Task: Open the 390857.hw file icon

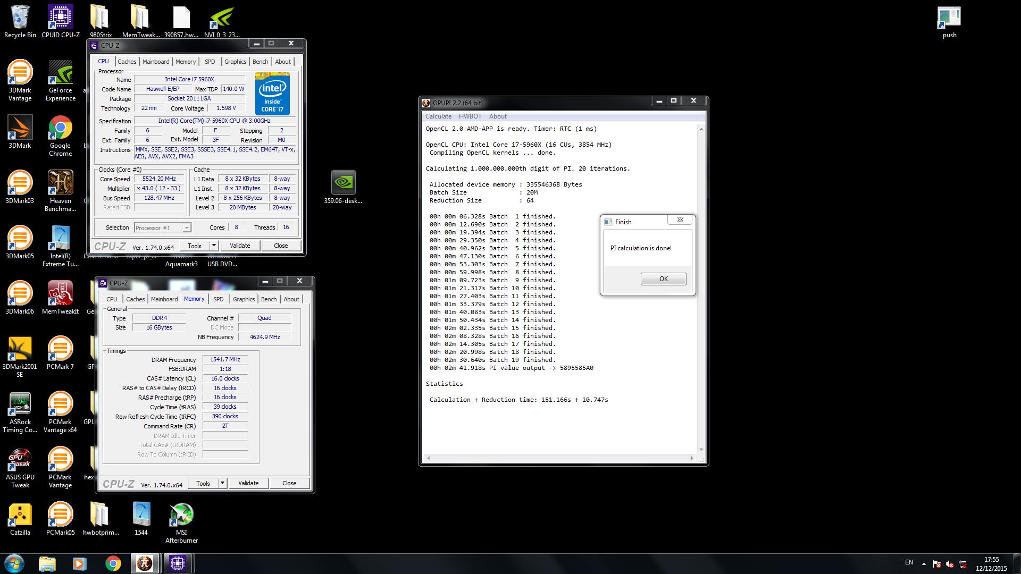Action: 181,21
